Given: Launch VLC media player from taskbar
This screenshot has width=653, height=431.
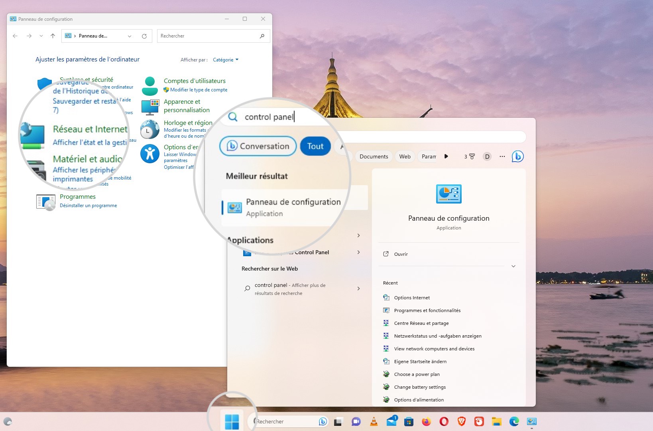Looking at the screenshot, I should [374, 421].
